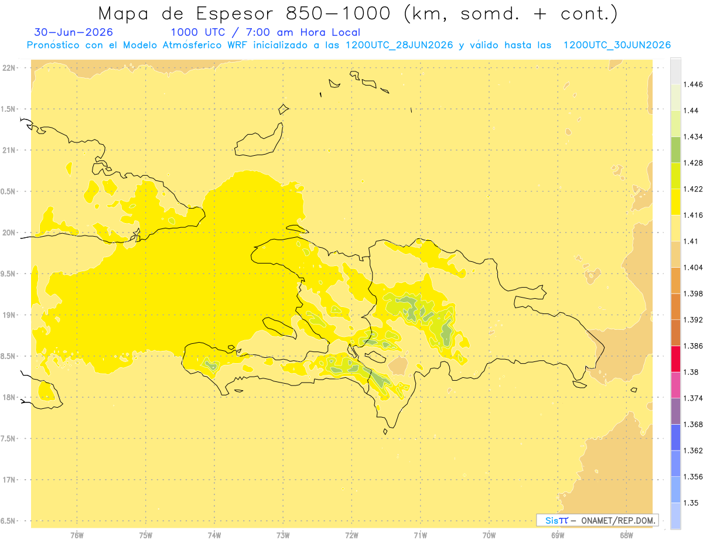Select the bright yellow swatch between 1.416 and 1.422
This screenshot has height=543, width=703.
point(675,202)
